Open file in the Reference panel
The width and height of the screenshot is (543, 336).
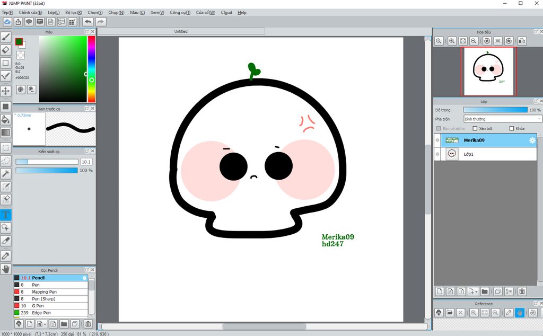(x=450, y=313)
